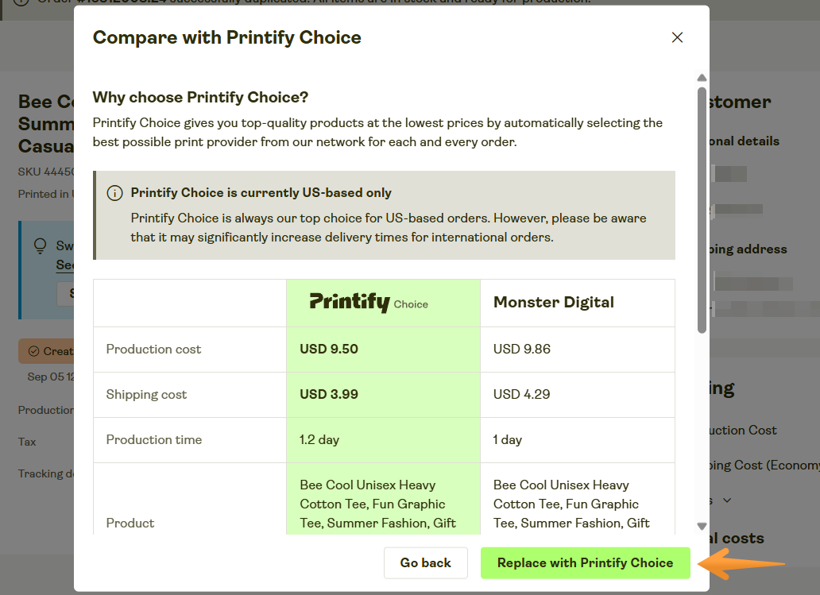Viewport: 820px width, 595px height.
Task: Click the lightbulb tip icon on left
Action: 40,246
